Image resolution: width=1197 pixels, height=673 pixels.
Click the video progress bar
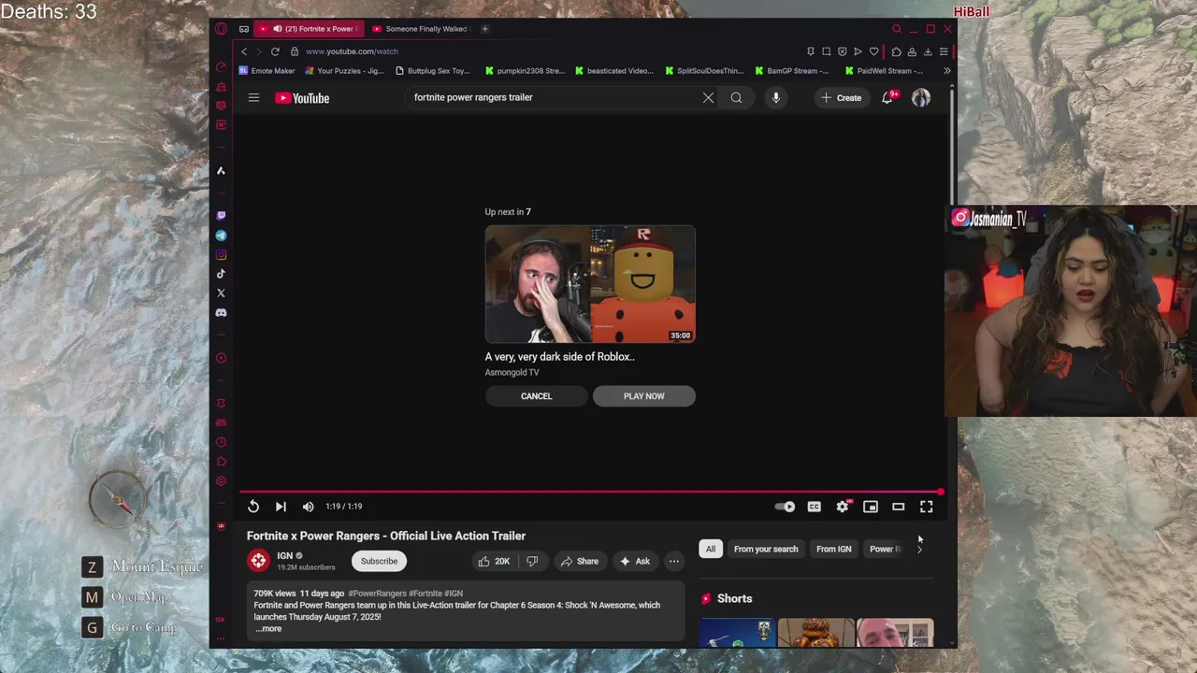(591, 492)
